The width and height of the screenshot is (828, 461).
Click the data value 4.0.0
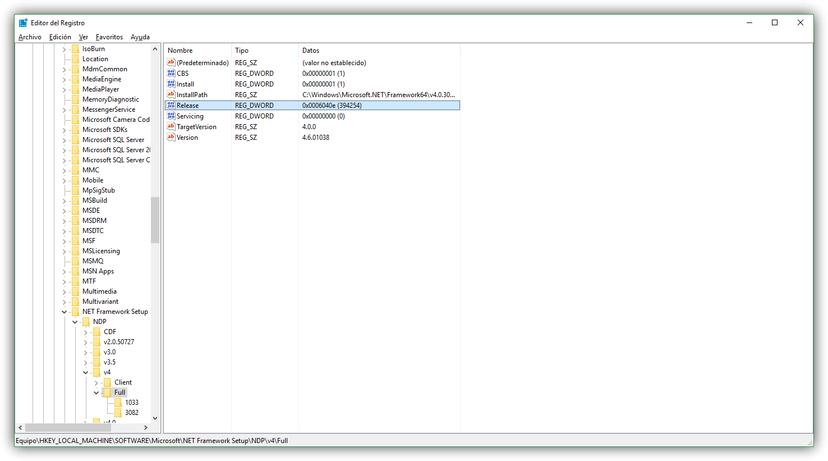click(309, 127)
